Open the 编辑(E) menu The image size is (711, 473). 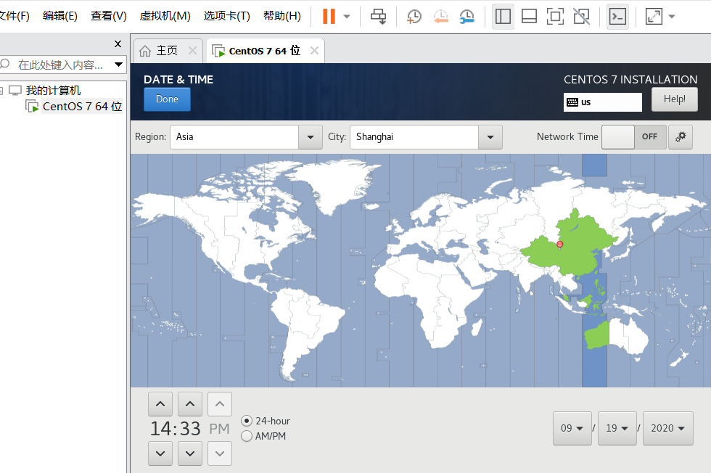[x=59, y=16]
